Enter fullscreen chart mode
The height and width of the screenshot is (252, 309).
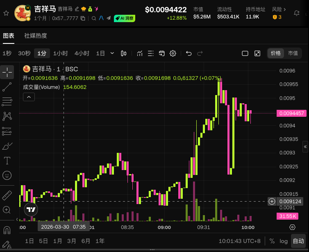[x=257, y=53]
